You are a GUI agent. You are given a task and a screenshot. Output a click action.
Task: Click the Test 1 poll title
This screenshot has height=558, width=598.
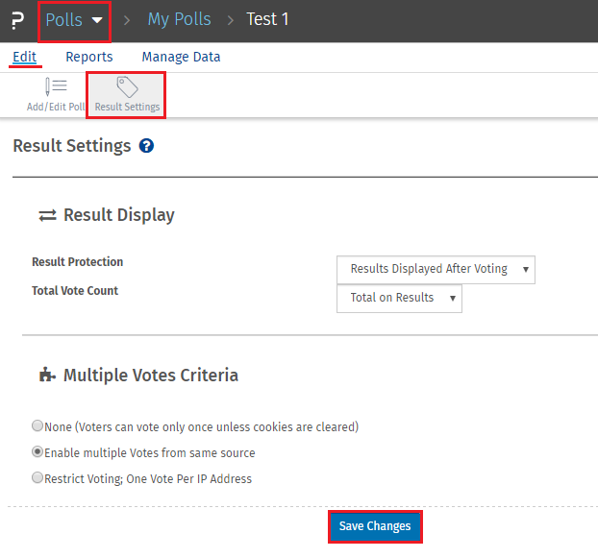[x=267, y=20]
